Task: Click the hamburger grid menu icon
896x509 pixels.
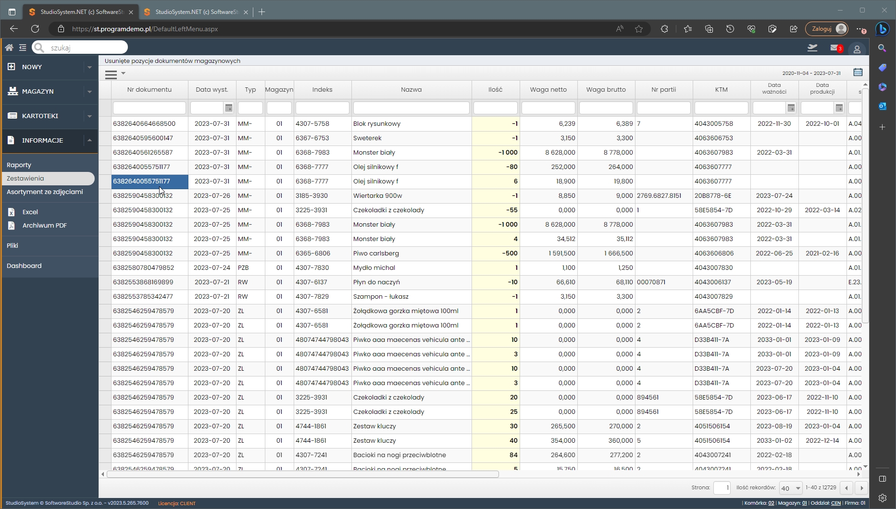Action: 112,74
